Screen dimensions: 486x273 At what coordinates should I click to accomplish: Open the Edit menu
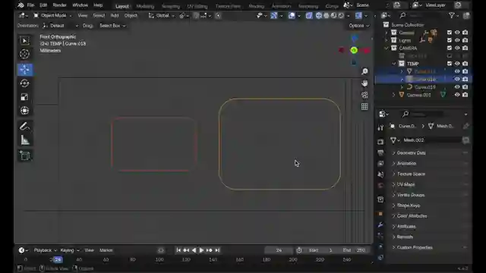[x=43, y=5]
